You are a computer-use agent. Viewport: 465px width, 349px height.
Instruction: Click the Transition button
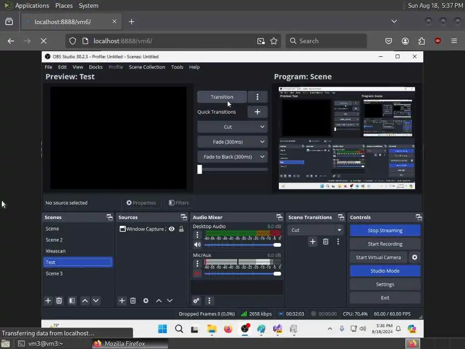pyautogui.click(x=222, y=97)
